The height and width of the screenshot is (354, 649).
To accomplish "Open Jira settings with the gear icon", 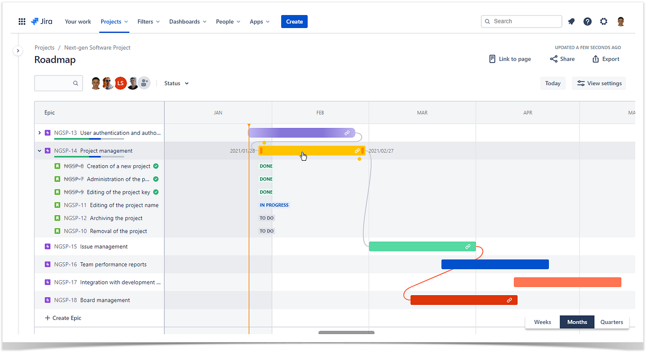I will click(604, 21).
